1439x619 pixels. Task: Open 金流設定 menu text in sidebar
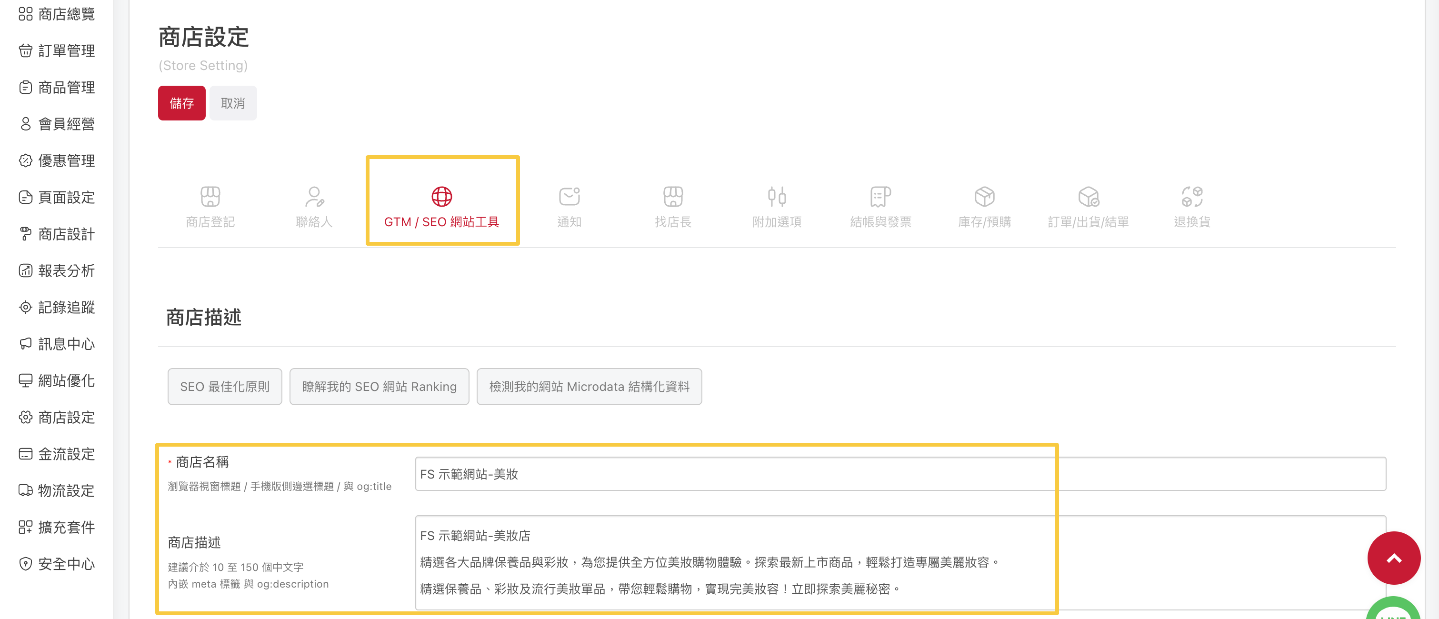tap(67, 454)
